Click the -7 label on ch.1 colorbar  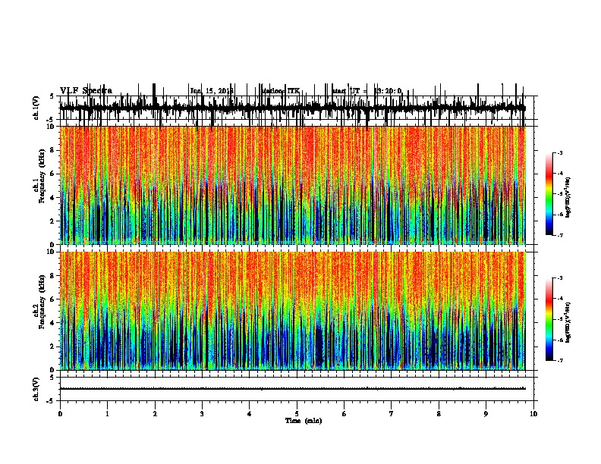(559, 235)
